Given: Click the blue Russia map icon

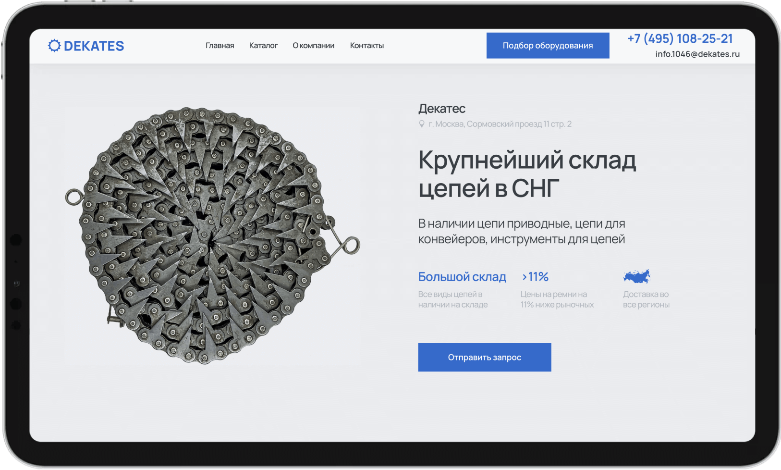Looking at the screenshot, I should coord(636,276).
